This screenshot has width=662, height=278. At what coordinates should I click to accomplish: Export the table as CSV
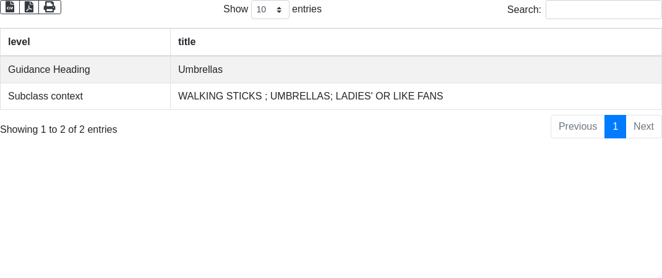pyautogui.click(x=10, y=7)
